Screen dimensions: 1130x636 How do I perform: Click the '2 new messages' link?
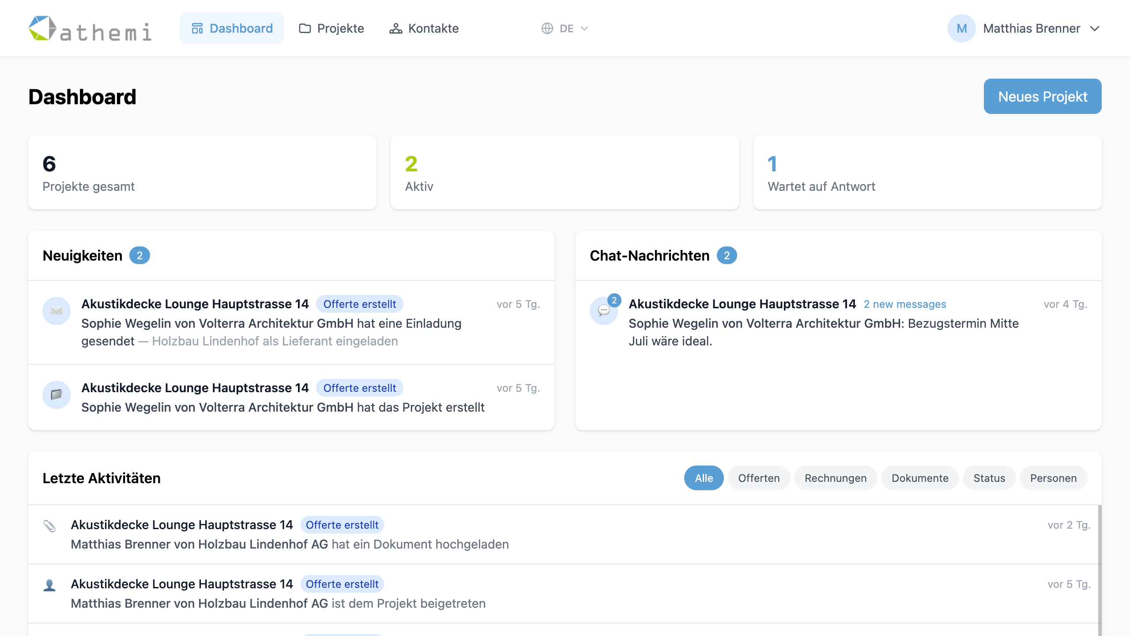[905, 304]
